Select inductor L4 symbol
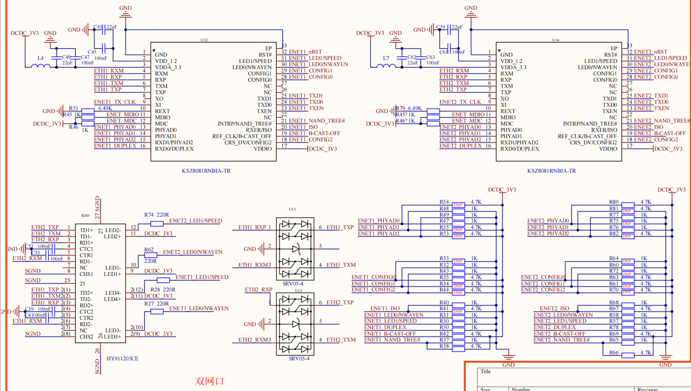The image size is (691, 391). click(x=41, y=66)
